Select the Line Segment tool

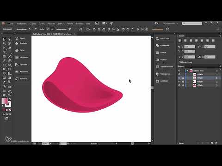point(9,52)
